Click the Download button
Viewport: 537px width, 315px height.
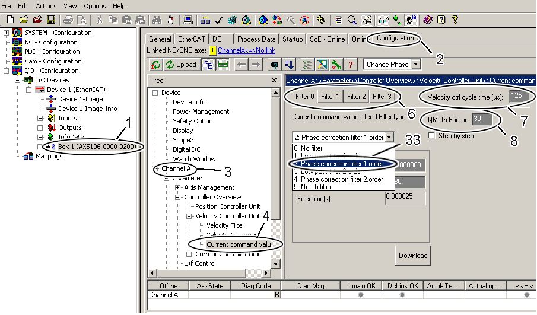tap(412, 256)
